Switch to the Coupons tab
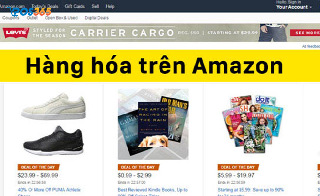The width and height of the screenshot is (320, 196). tap(11, 18)
